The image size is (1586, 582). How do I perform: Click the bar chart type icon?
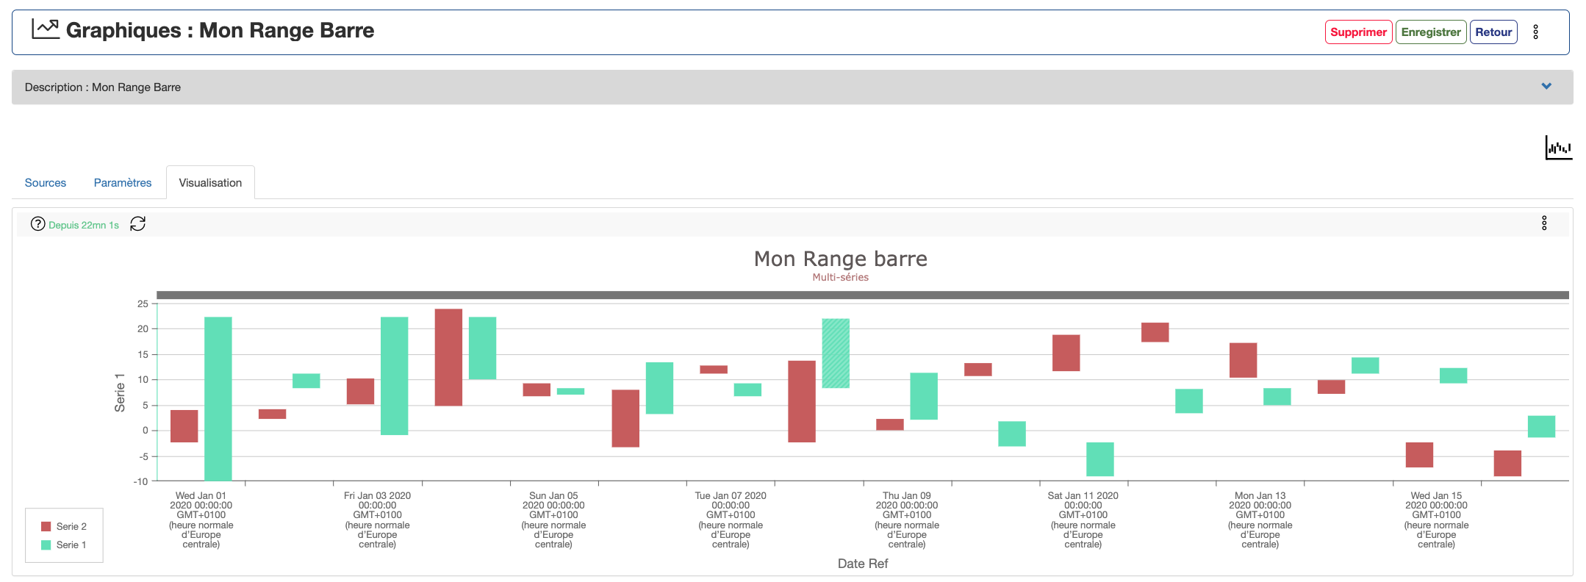click(1557, 148)
